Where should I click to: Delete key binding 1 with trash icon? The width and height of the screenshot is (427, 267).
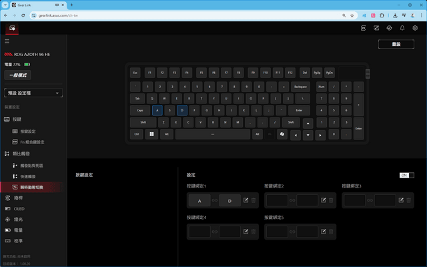coord(254,200)
